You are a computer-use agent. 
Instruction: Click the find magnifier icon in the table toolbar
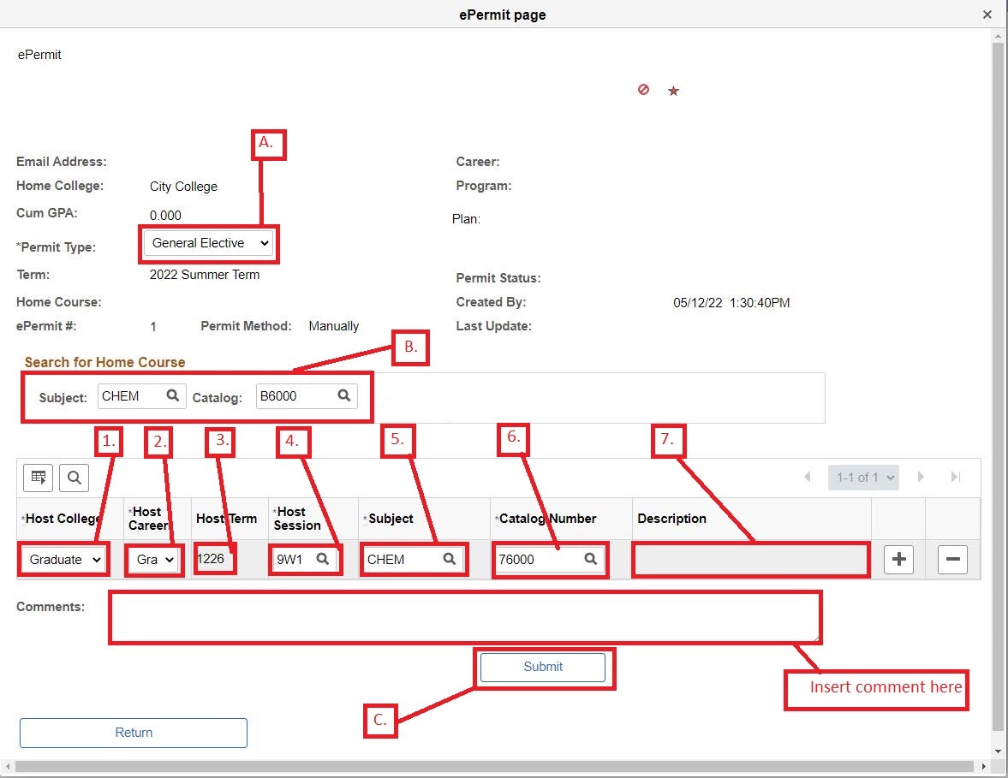click(x=74, y=478)
